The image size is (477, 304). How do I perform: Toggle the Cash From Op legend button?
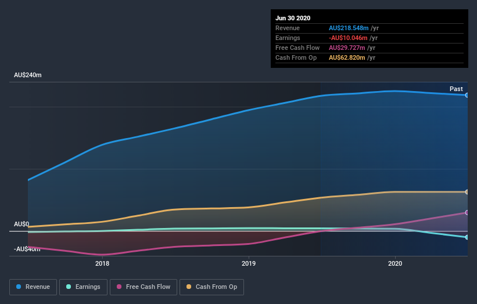pyautogui.click(x=211, y=287)
